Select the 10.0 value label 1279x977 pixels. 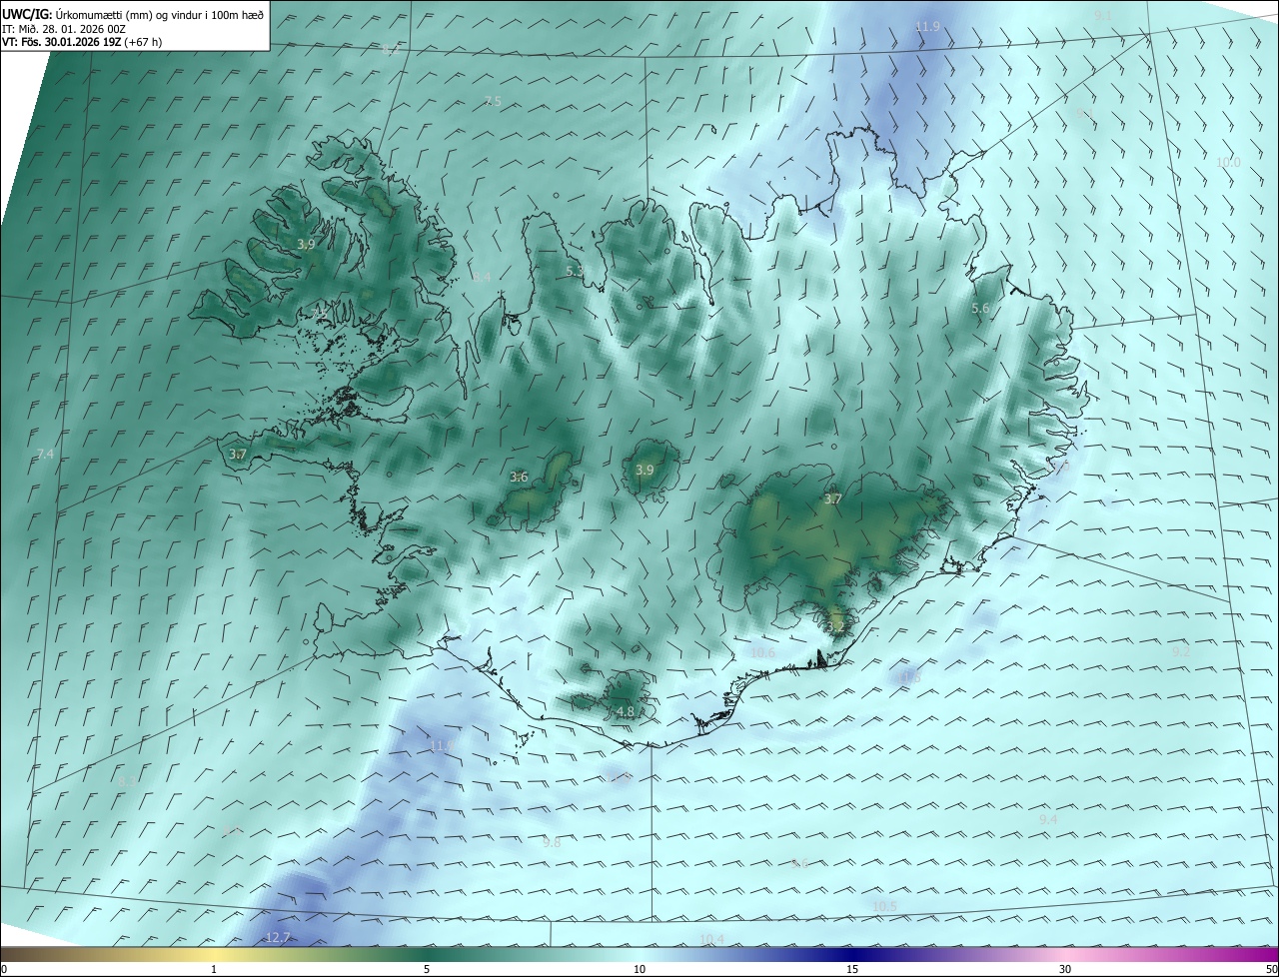1228,162
